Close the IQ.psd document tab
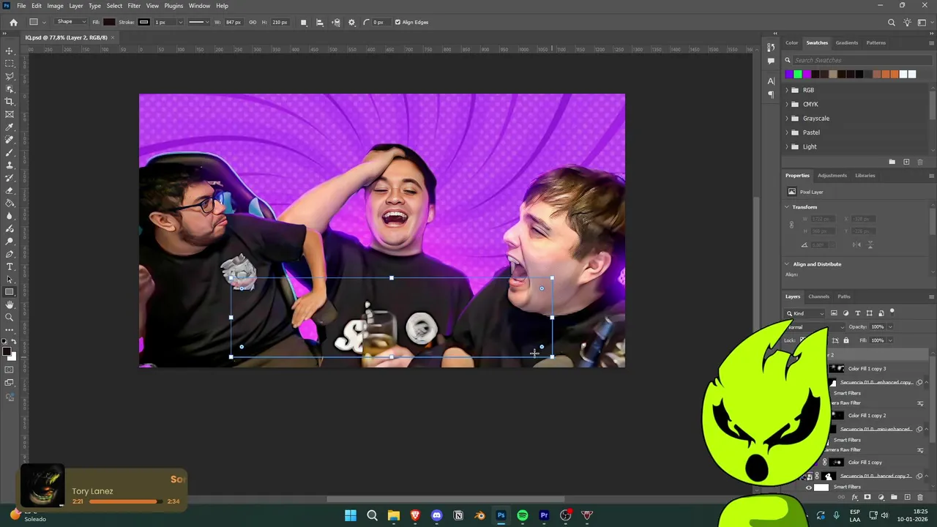The width and height of the screenshot is (937, 527). (x=113, y=37)
